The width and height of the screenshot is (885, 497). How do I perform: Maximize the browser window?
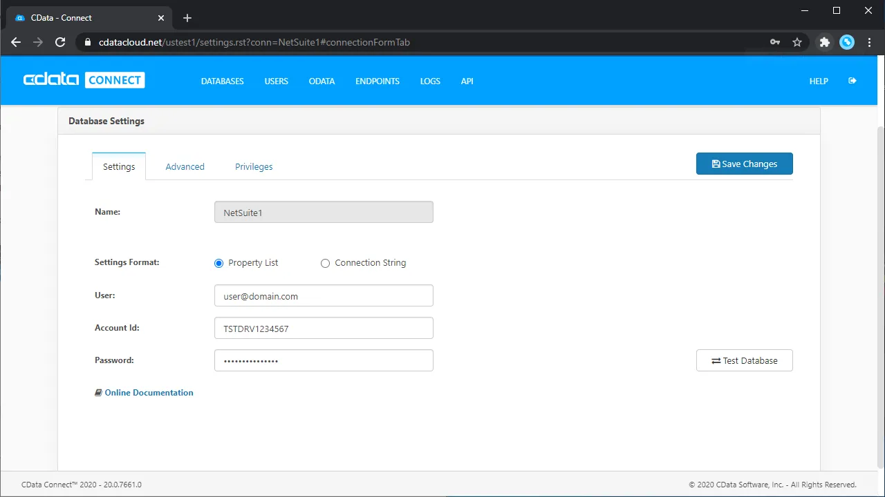click(x=837, y=10)
